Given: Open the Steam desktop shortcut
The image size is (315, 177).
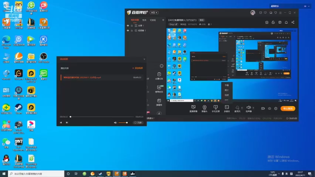Looking at the screenshot, I should 19,109.
